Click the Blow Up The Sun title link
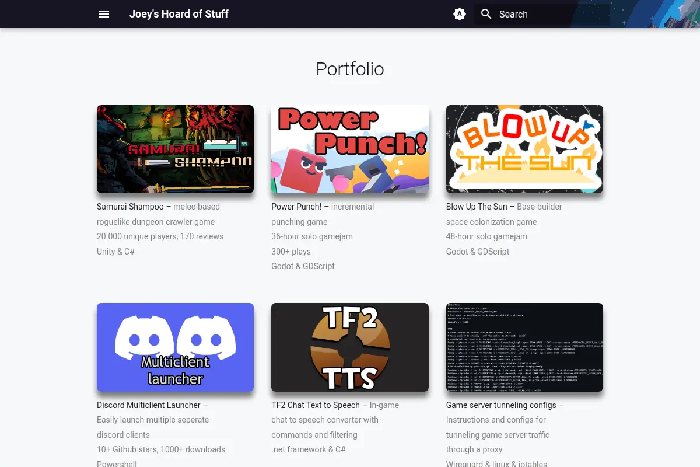700x467 pixels. coord(477,207)
